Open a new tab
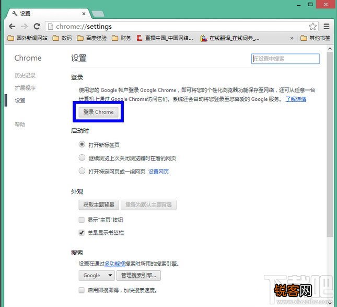 pos(98,14)
